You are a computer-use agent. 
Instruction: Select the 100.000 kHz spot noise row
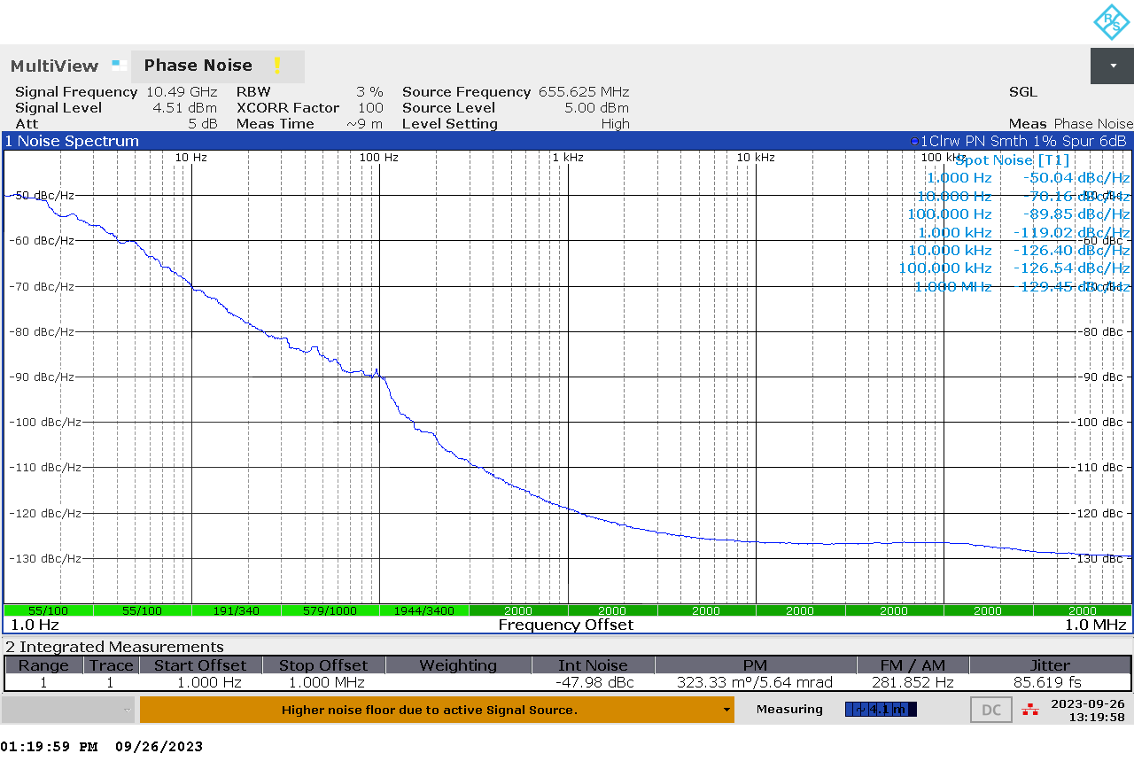1014,268
